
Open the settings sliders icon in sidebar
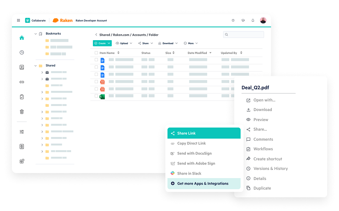(x=22, y=132)
